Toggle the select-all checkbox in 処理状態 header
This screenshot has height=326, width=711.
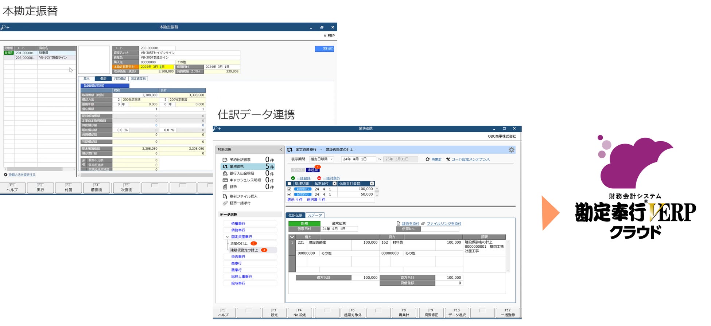(290, 184)
